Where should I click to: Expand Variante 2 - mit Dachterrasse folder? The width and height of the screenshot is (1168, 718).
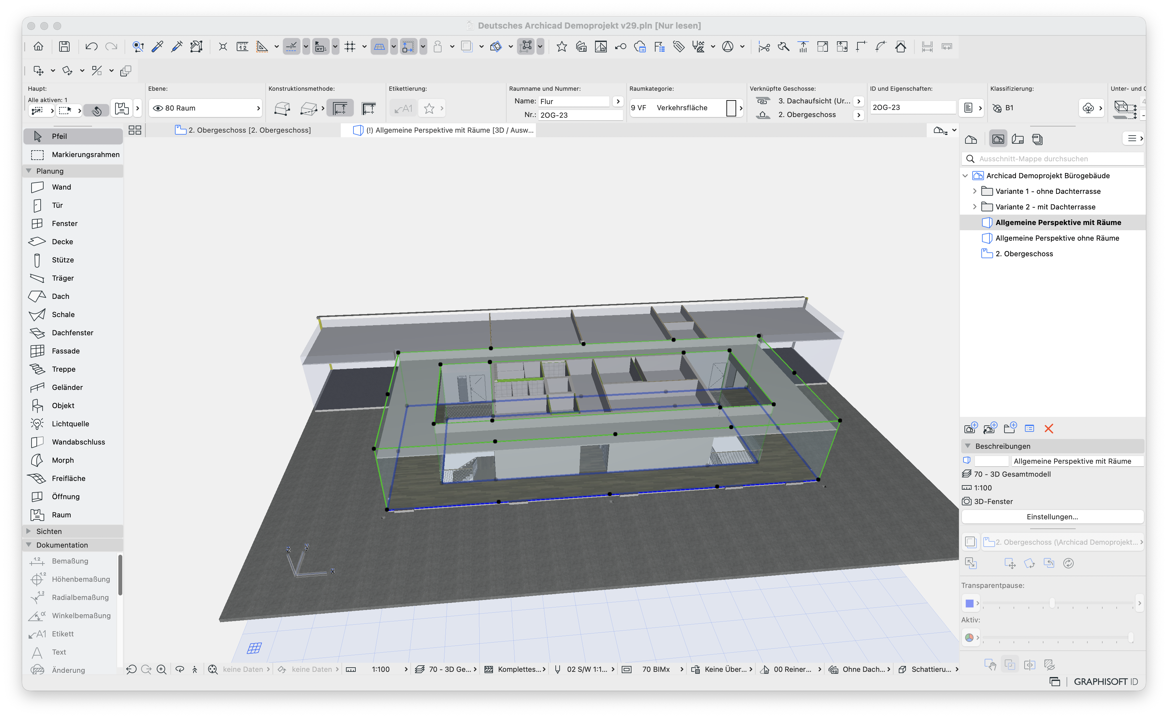coord(975,207)
